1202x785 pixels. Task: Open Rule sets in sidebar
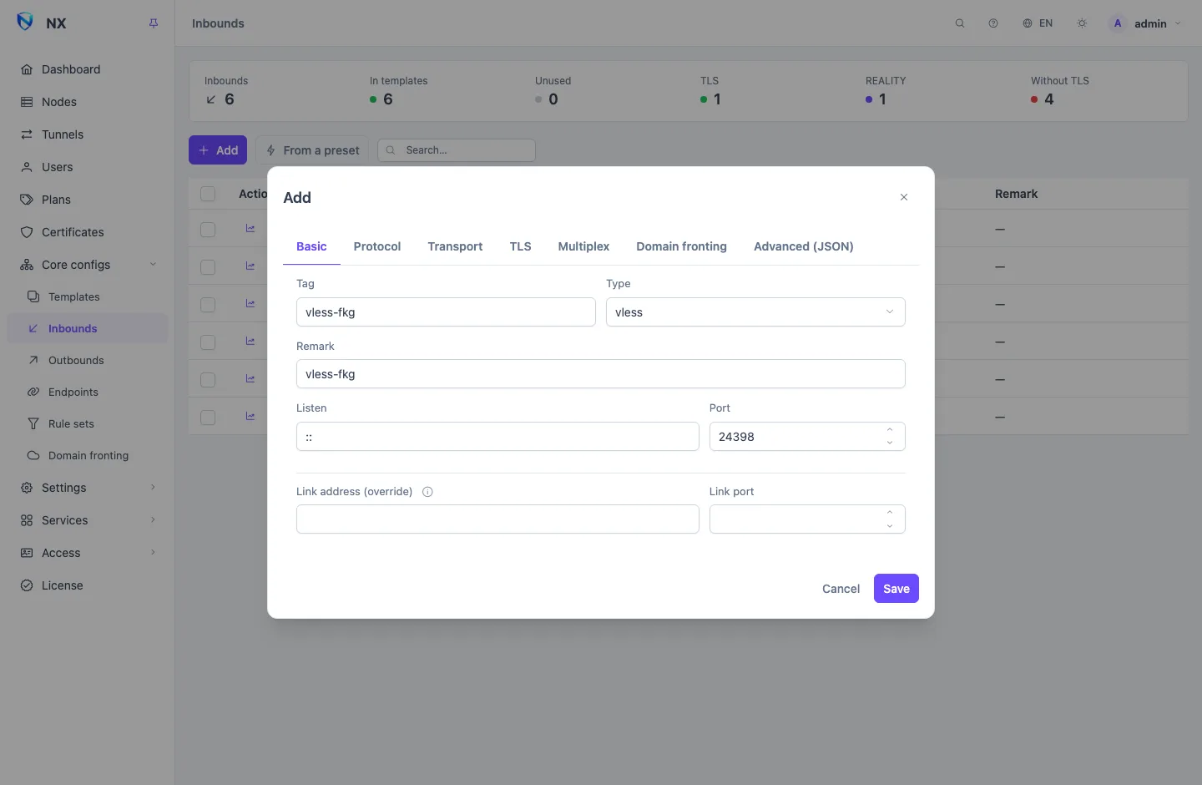88,424
